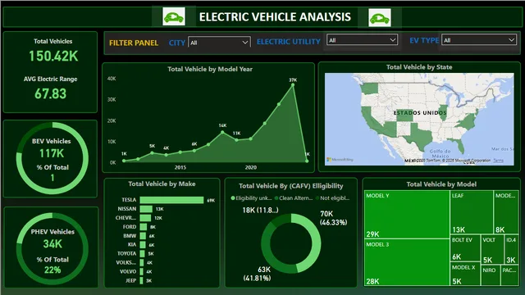Image resolution: width=525 pixels, height=295 pixels.
Task: Click the BMW bar in Make chart
Action: click(143, 236)
